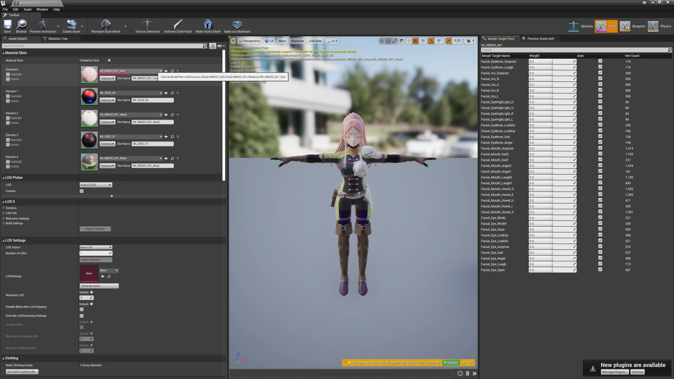674x379 pixels.
Task: Pause the viewport playback
Action: pyautogui.click(x=468, y=373)
